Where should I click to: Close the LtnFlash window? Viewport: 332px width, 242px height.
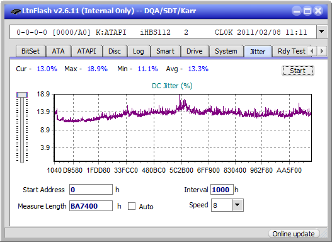[318, 11]
